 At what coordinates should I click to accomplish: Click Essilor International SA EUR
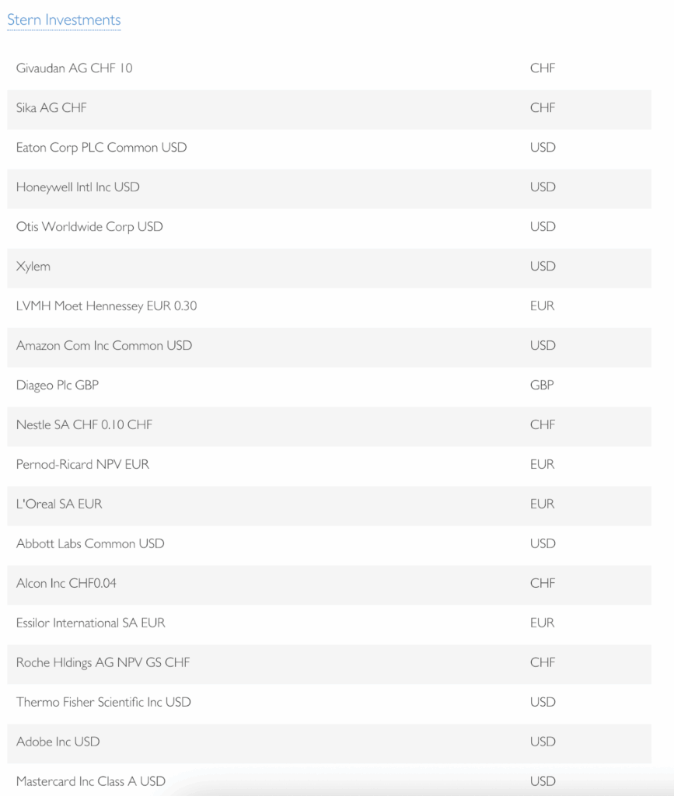[x=90, y=623]
